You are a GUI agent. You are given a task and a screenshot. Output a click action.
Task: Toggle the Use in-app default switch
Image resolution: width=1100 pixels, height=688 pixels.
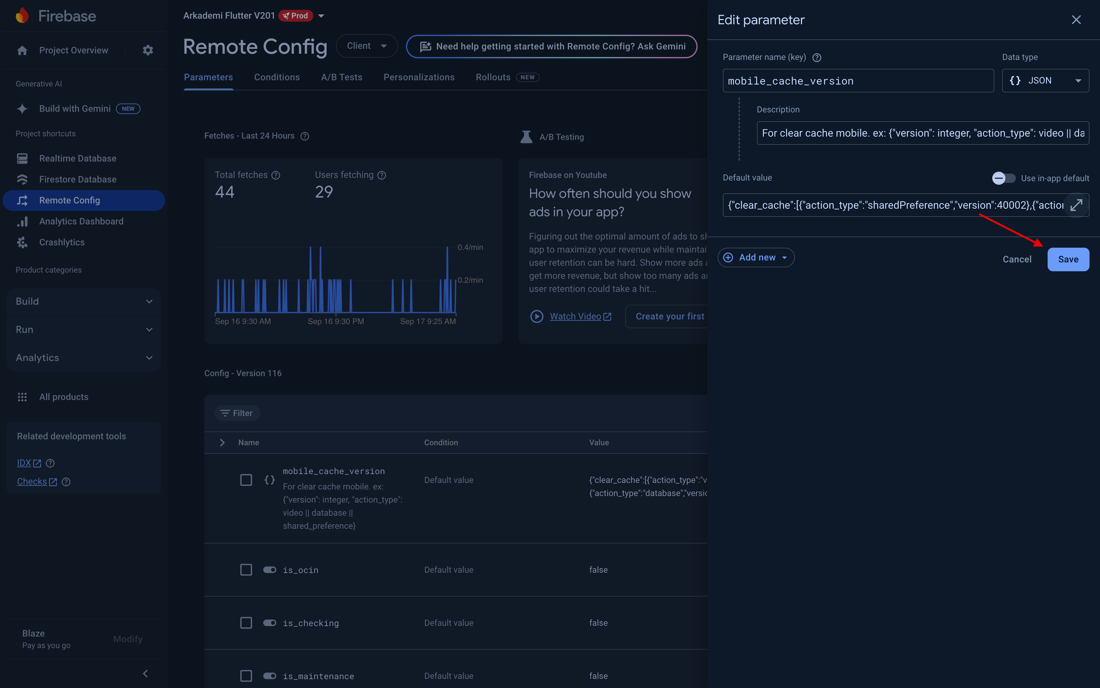pos(1003,178)
